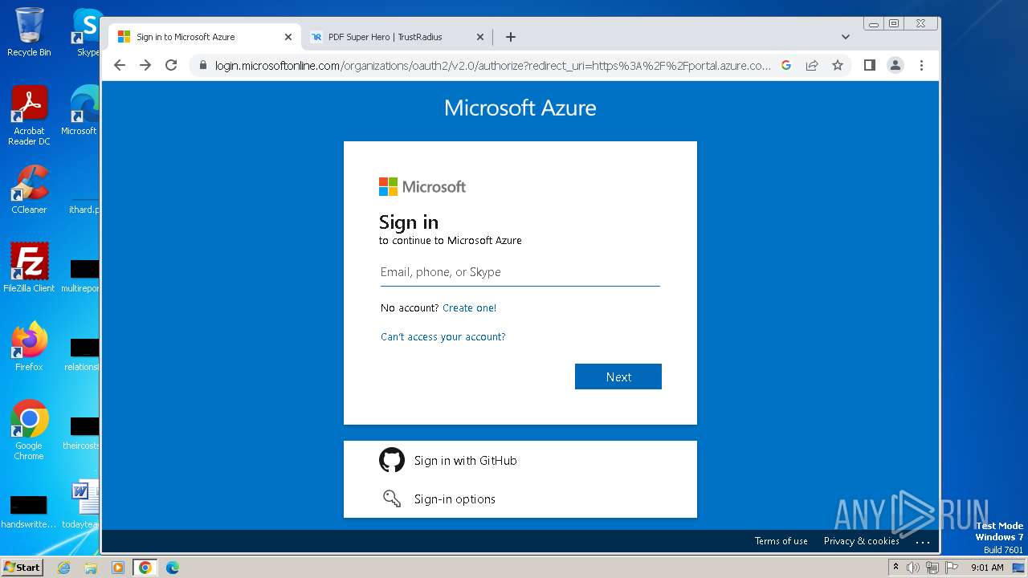Click the browser forward arrow

point(145,65)
